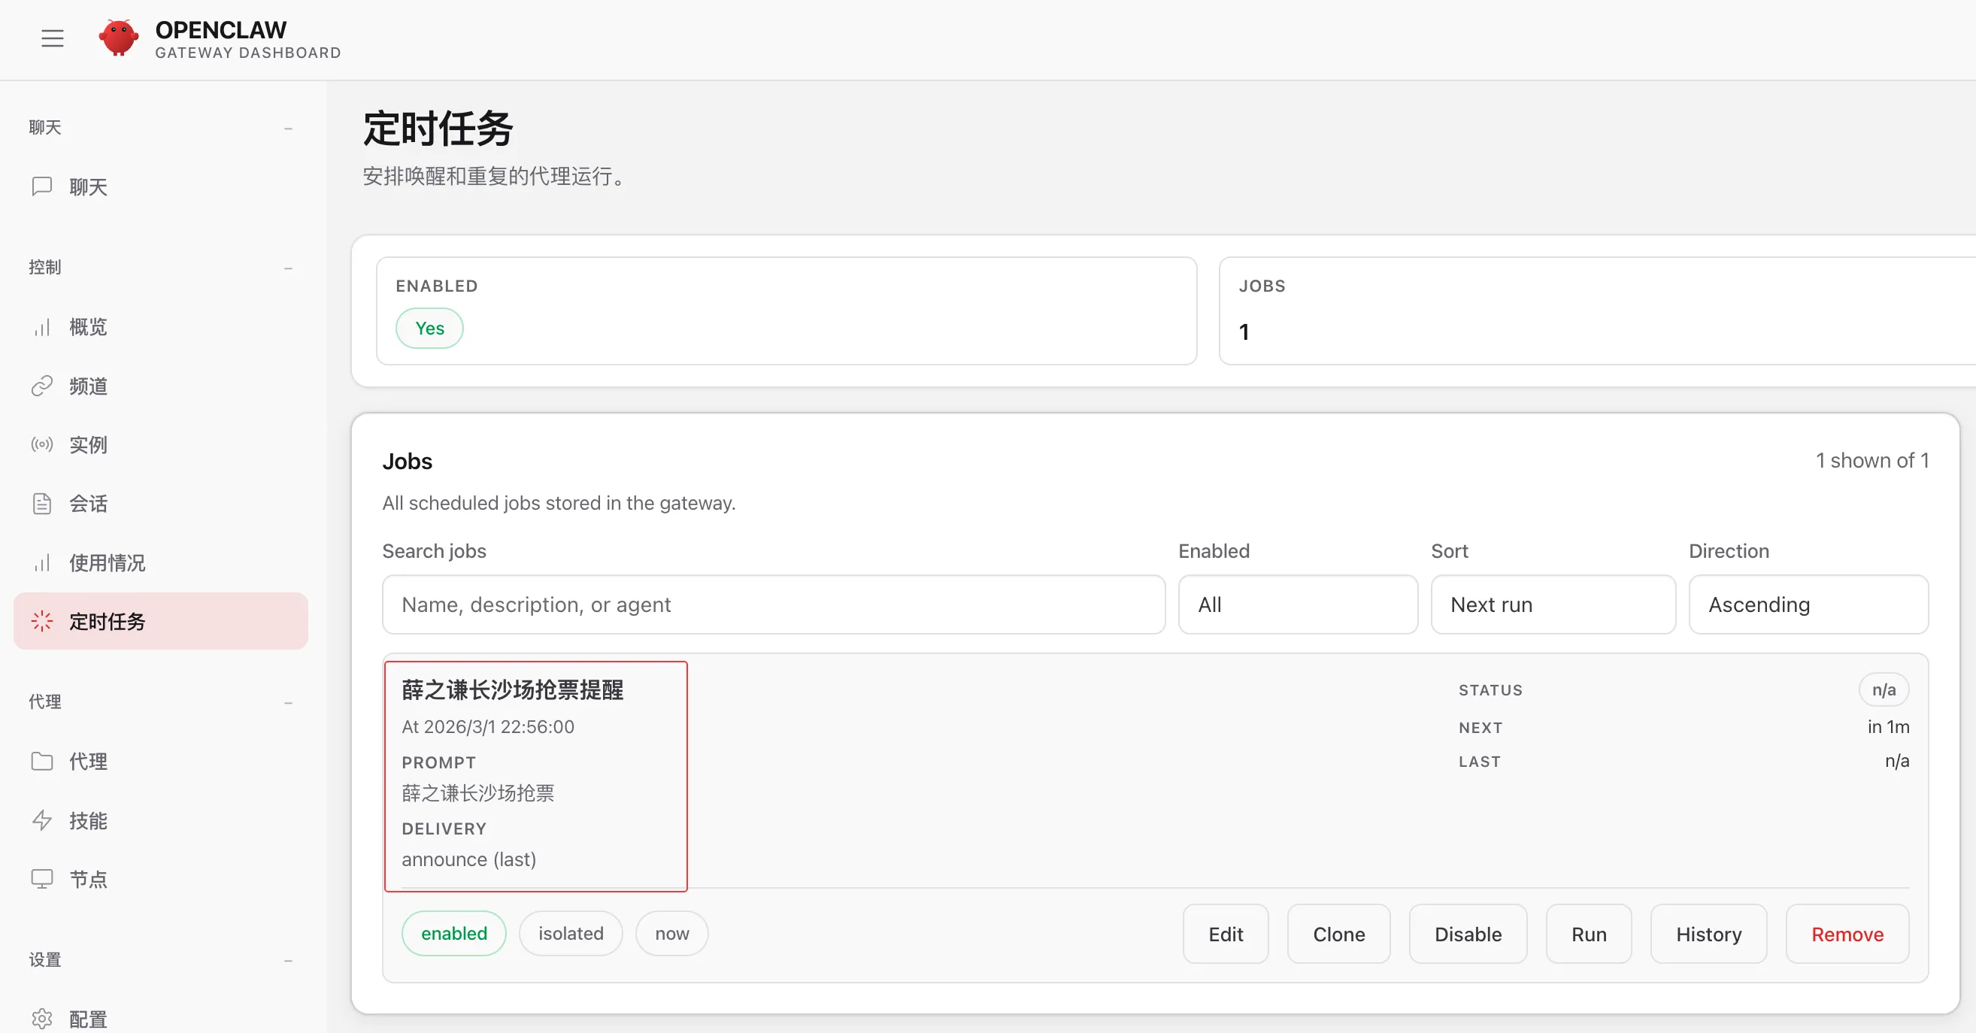
Task: Disable the scheduled job
Action: click(x=1468, y=934)
